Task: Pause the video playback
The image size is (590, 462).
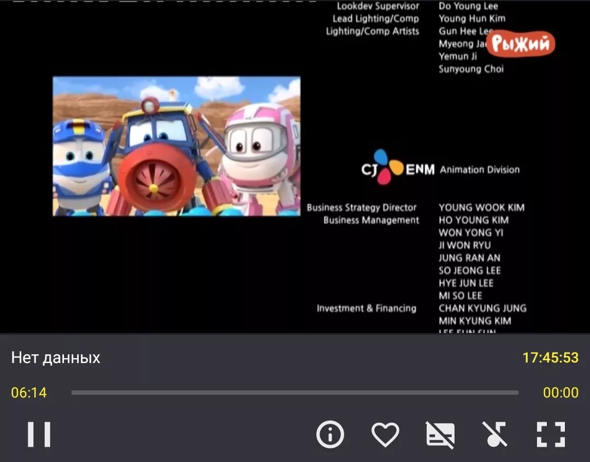Action: [x=39, y=434]
